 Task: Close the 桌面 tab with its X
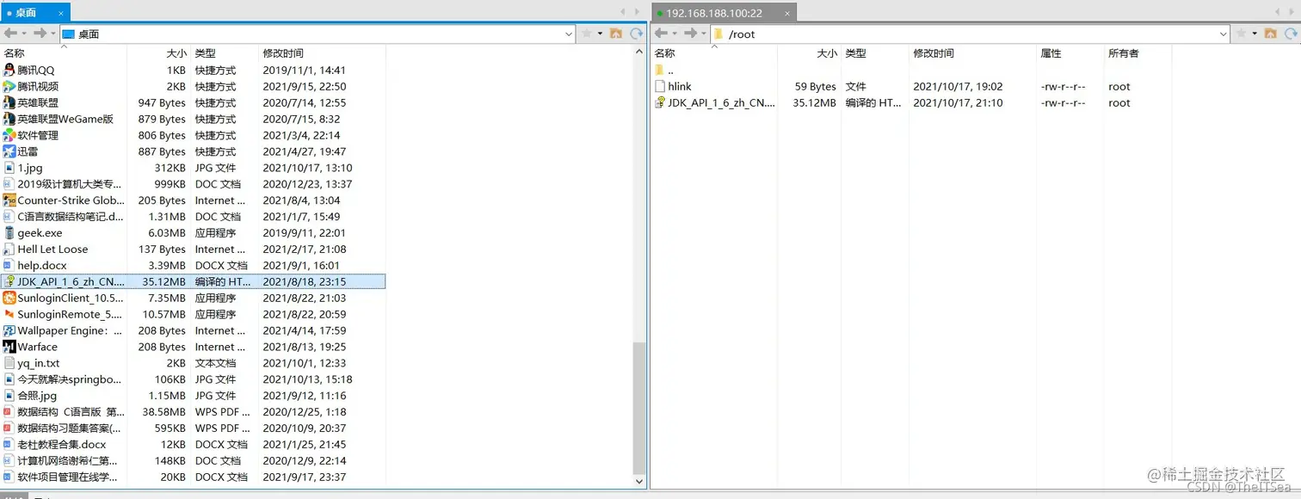59,13
